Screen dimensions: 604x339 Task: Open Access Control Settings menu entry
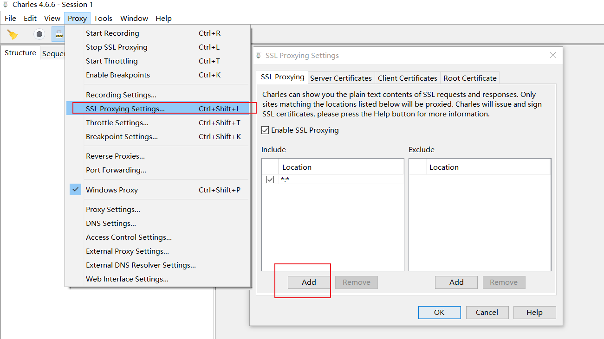click(x=158, y=237)
